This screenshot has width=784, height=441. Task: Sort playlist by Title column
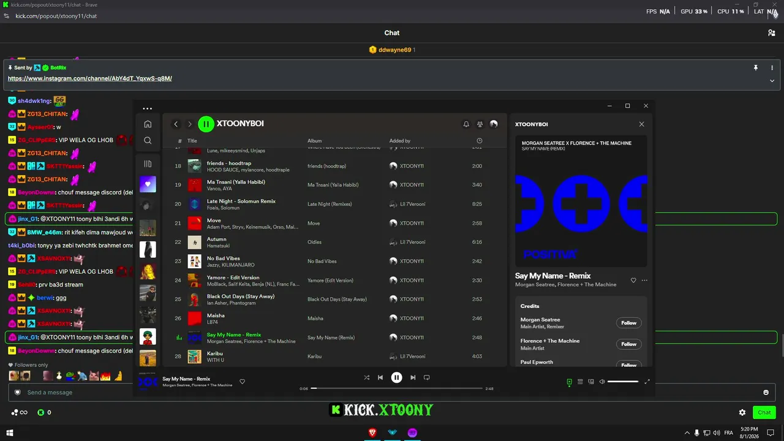(x=192, y=141)
